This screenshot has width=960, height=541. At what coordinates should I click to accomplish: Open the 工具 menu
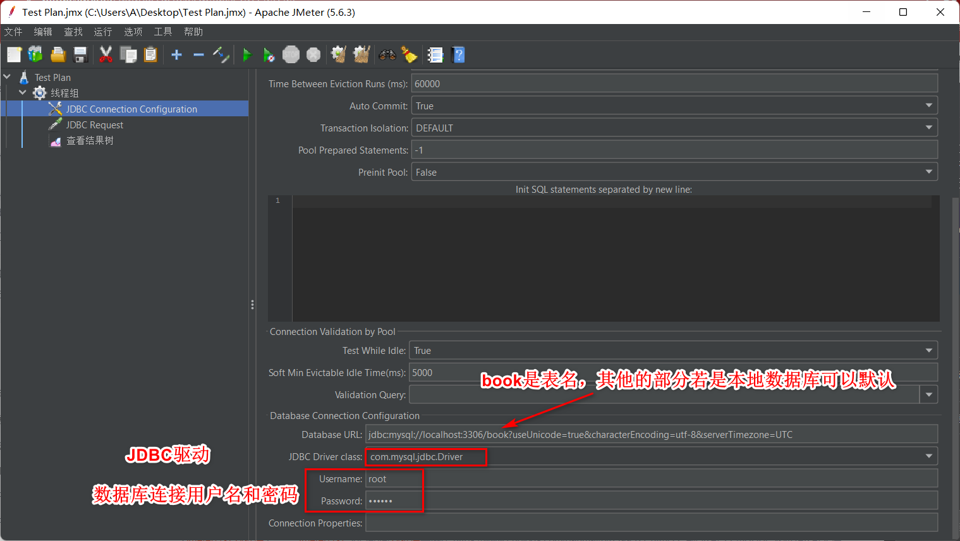[163, 32]
